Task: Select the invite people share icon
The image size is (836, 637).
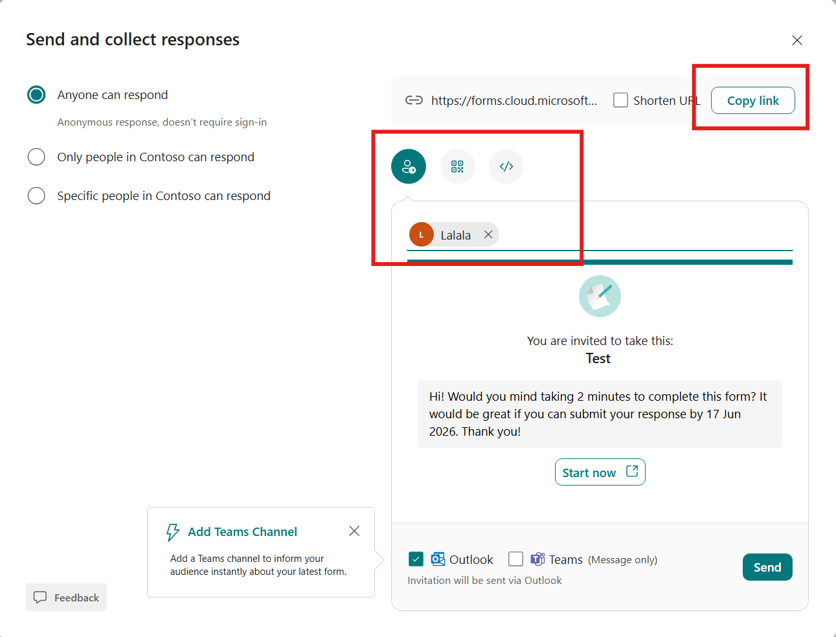Action: pyautogui.click(x=409, y=166)
